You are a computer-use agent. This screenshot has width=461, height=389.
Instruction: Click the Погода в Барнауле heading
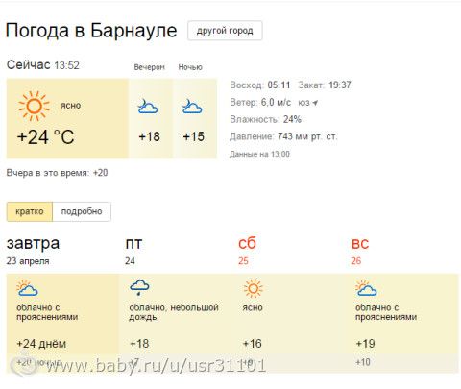click(x=91, y=31)
